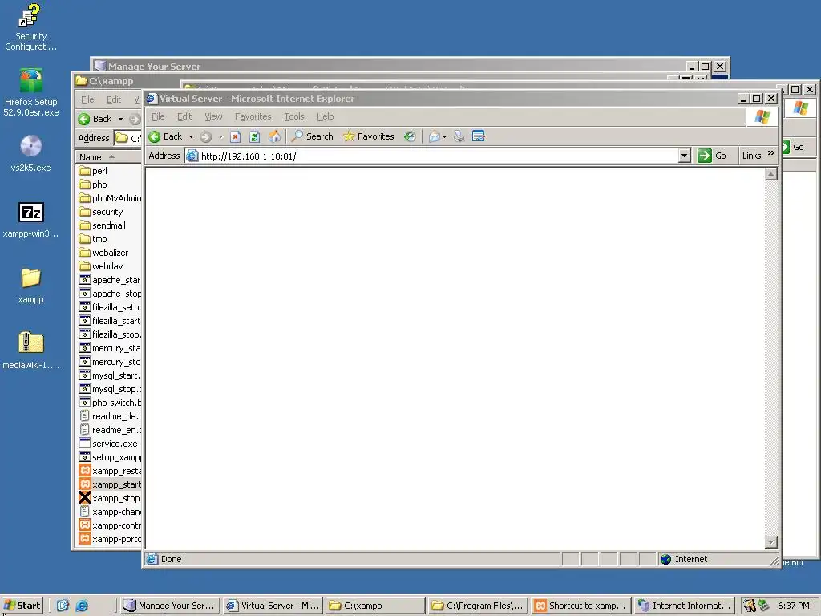Open the Favorites pane from the toolbar
Viewport: 821px width, 616px height.
[x=369, y=136]
